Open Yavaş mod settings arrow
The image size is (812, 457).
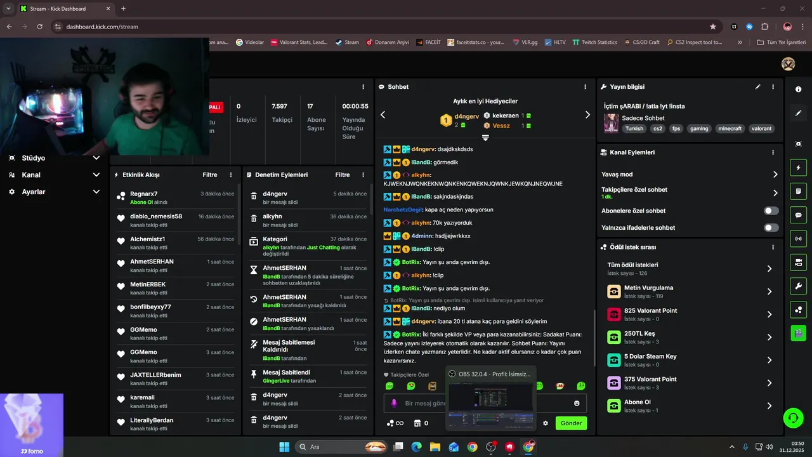click(775, 175)
